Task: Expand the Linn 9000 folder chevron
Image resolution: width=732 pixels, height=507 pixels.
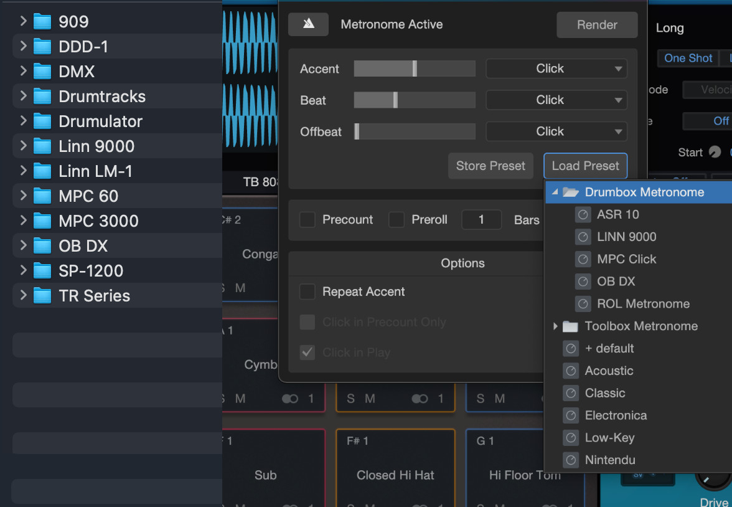Action: 23,146
